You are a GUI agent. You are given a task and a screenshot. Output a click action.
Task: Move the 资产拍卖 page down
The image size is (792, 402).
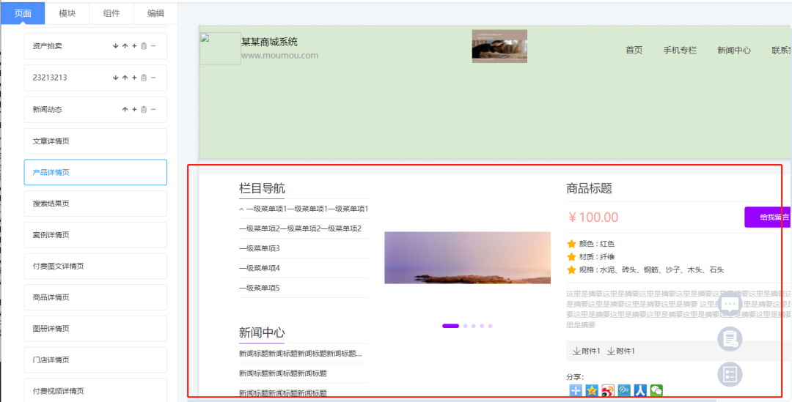pos(115,46)
